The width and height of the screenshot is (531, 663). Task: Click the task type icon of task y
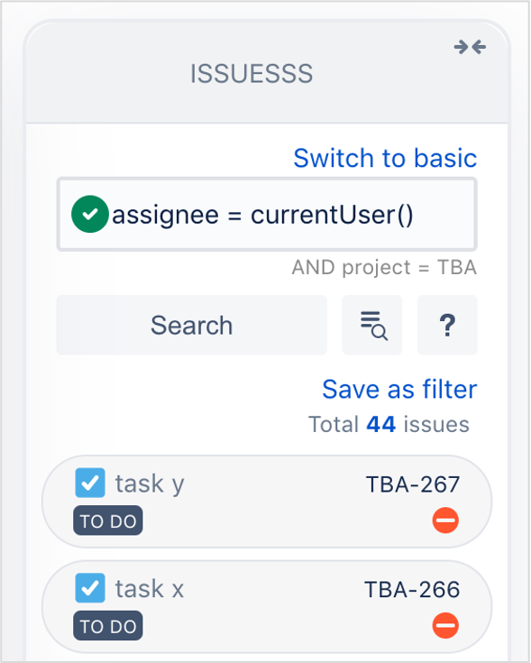pos(90,483)
